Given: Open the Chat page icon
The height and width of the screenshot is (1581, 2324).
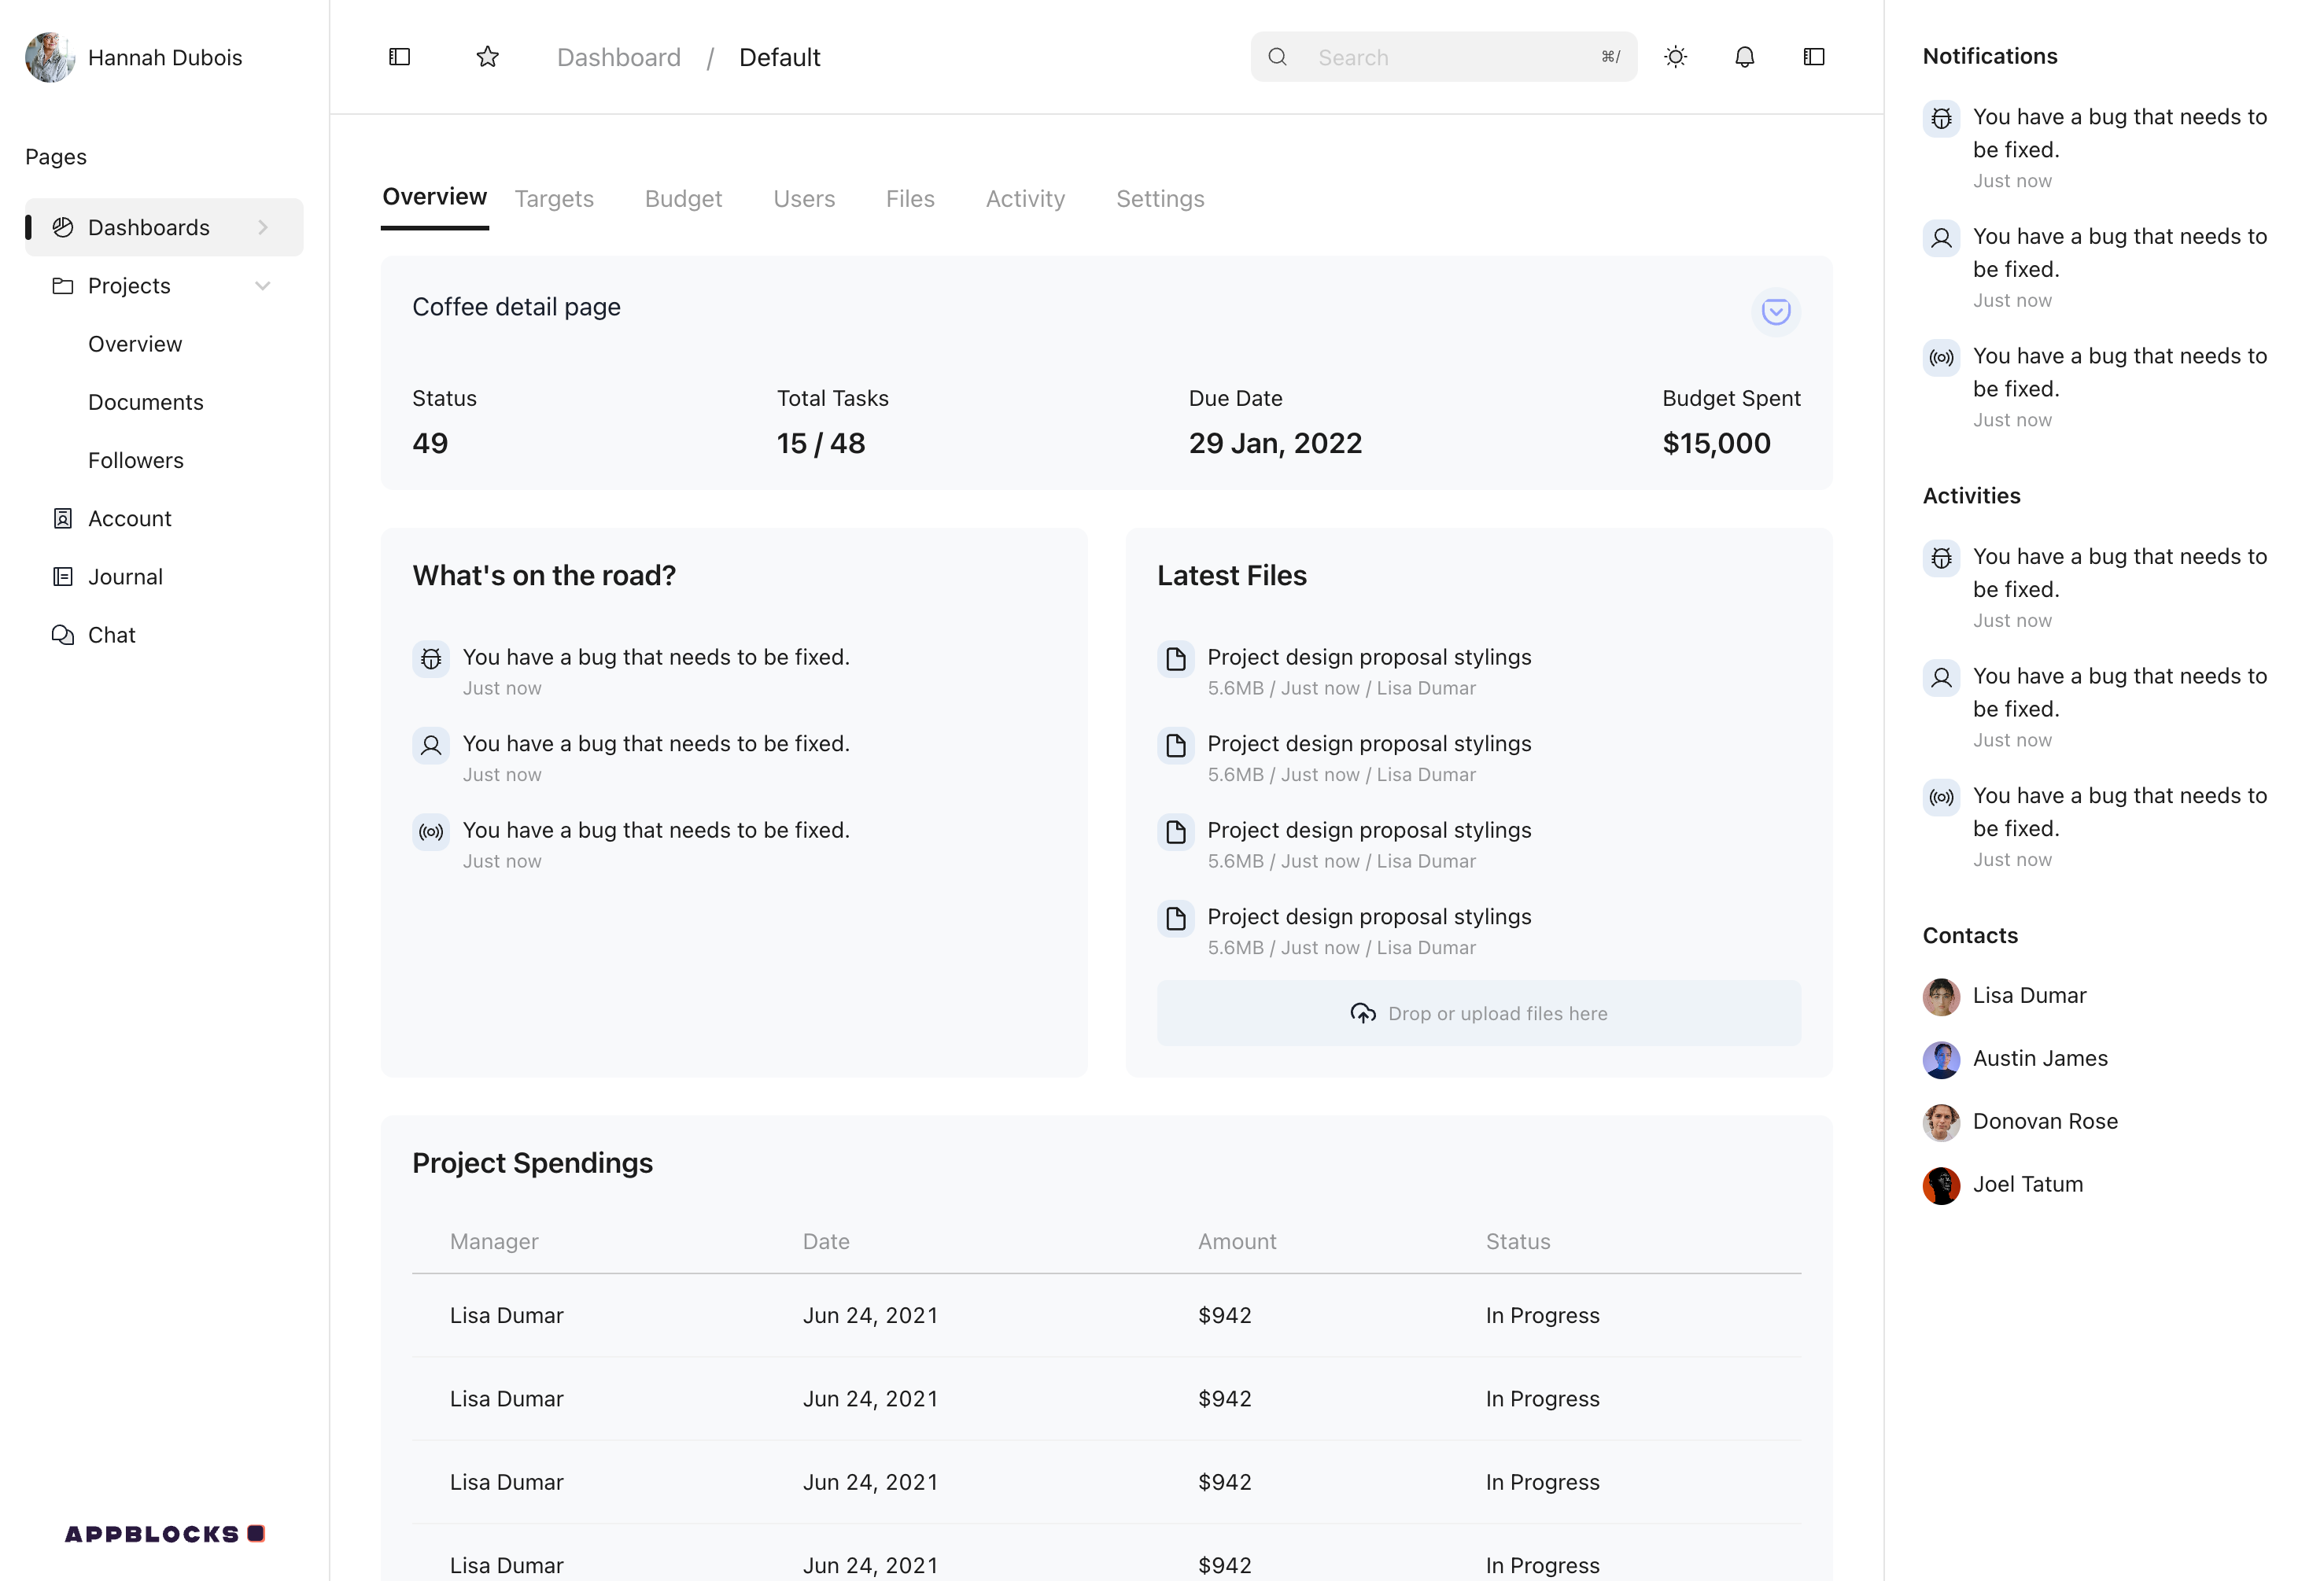Looking at the screenshot, I should click(63, 635).
